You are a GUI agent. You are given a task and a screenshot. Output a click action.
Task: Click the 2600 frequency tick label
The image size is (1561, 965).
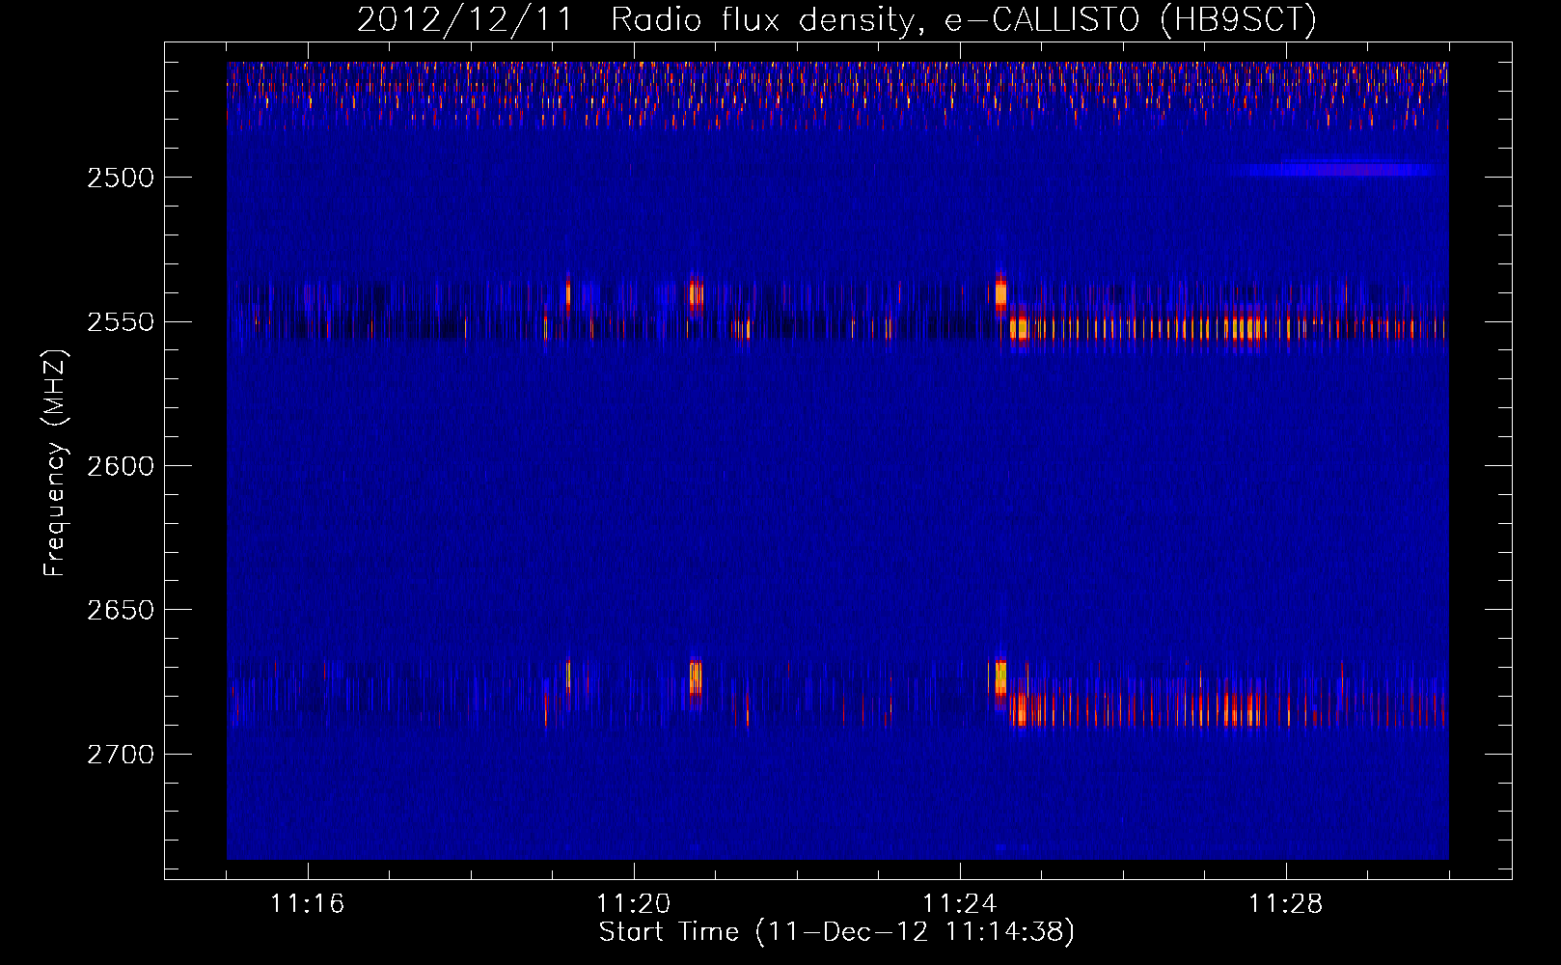click(x=121, y=466)
